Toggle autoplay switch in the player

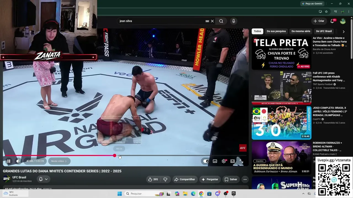click(206, 161)
